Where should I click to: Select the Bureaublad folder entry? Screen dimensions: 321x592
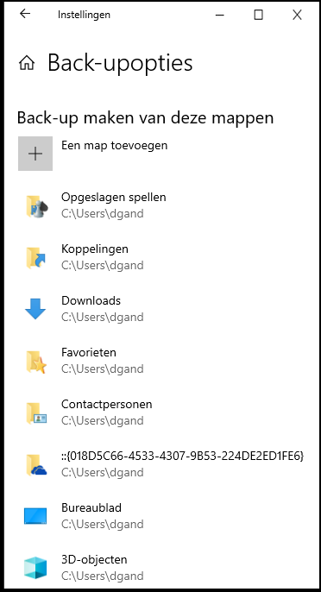coord(161,516)
